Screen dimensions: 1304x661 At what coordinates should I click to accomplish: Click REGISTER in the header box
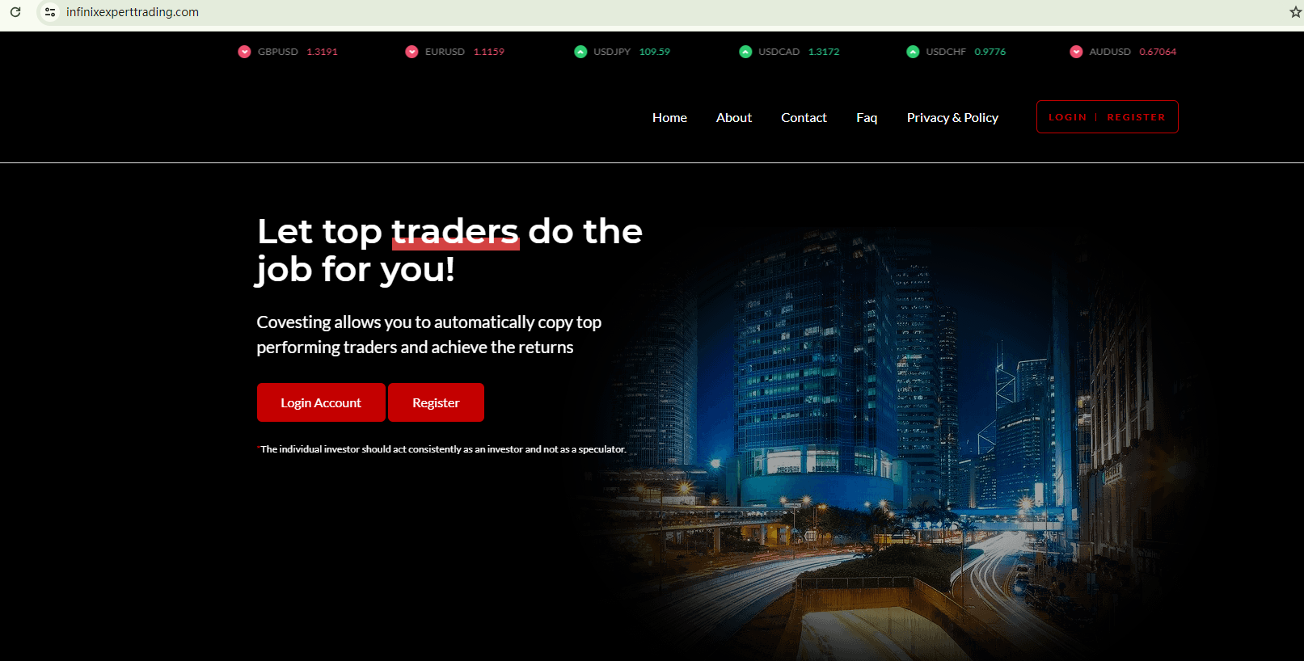tap(1136, 117)
